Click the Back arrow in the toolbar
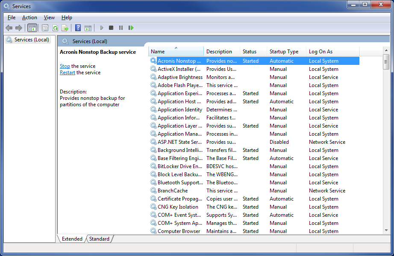394x256 pixels. (x=9, y=28)
